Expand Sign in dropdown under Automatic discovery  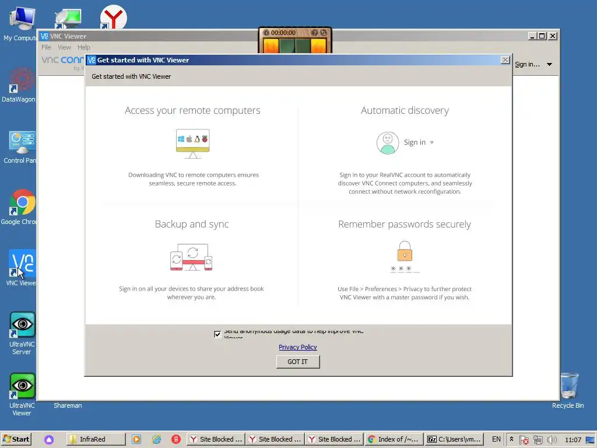432,142
